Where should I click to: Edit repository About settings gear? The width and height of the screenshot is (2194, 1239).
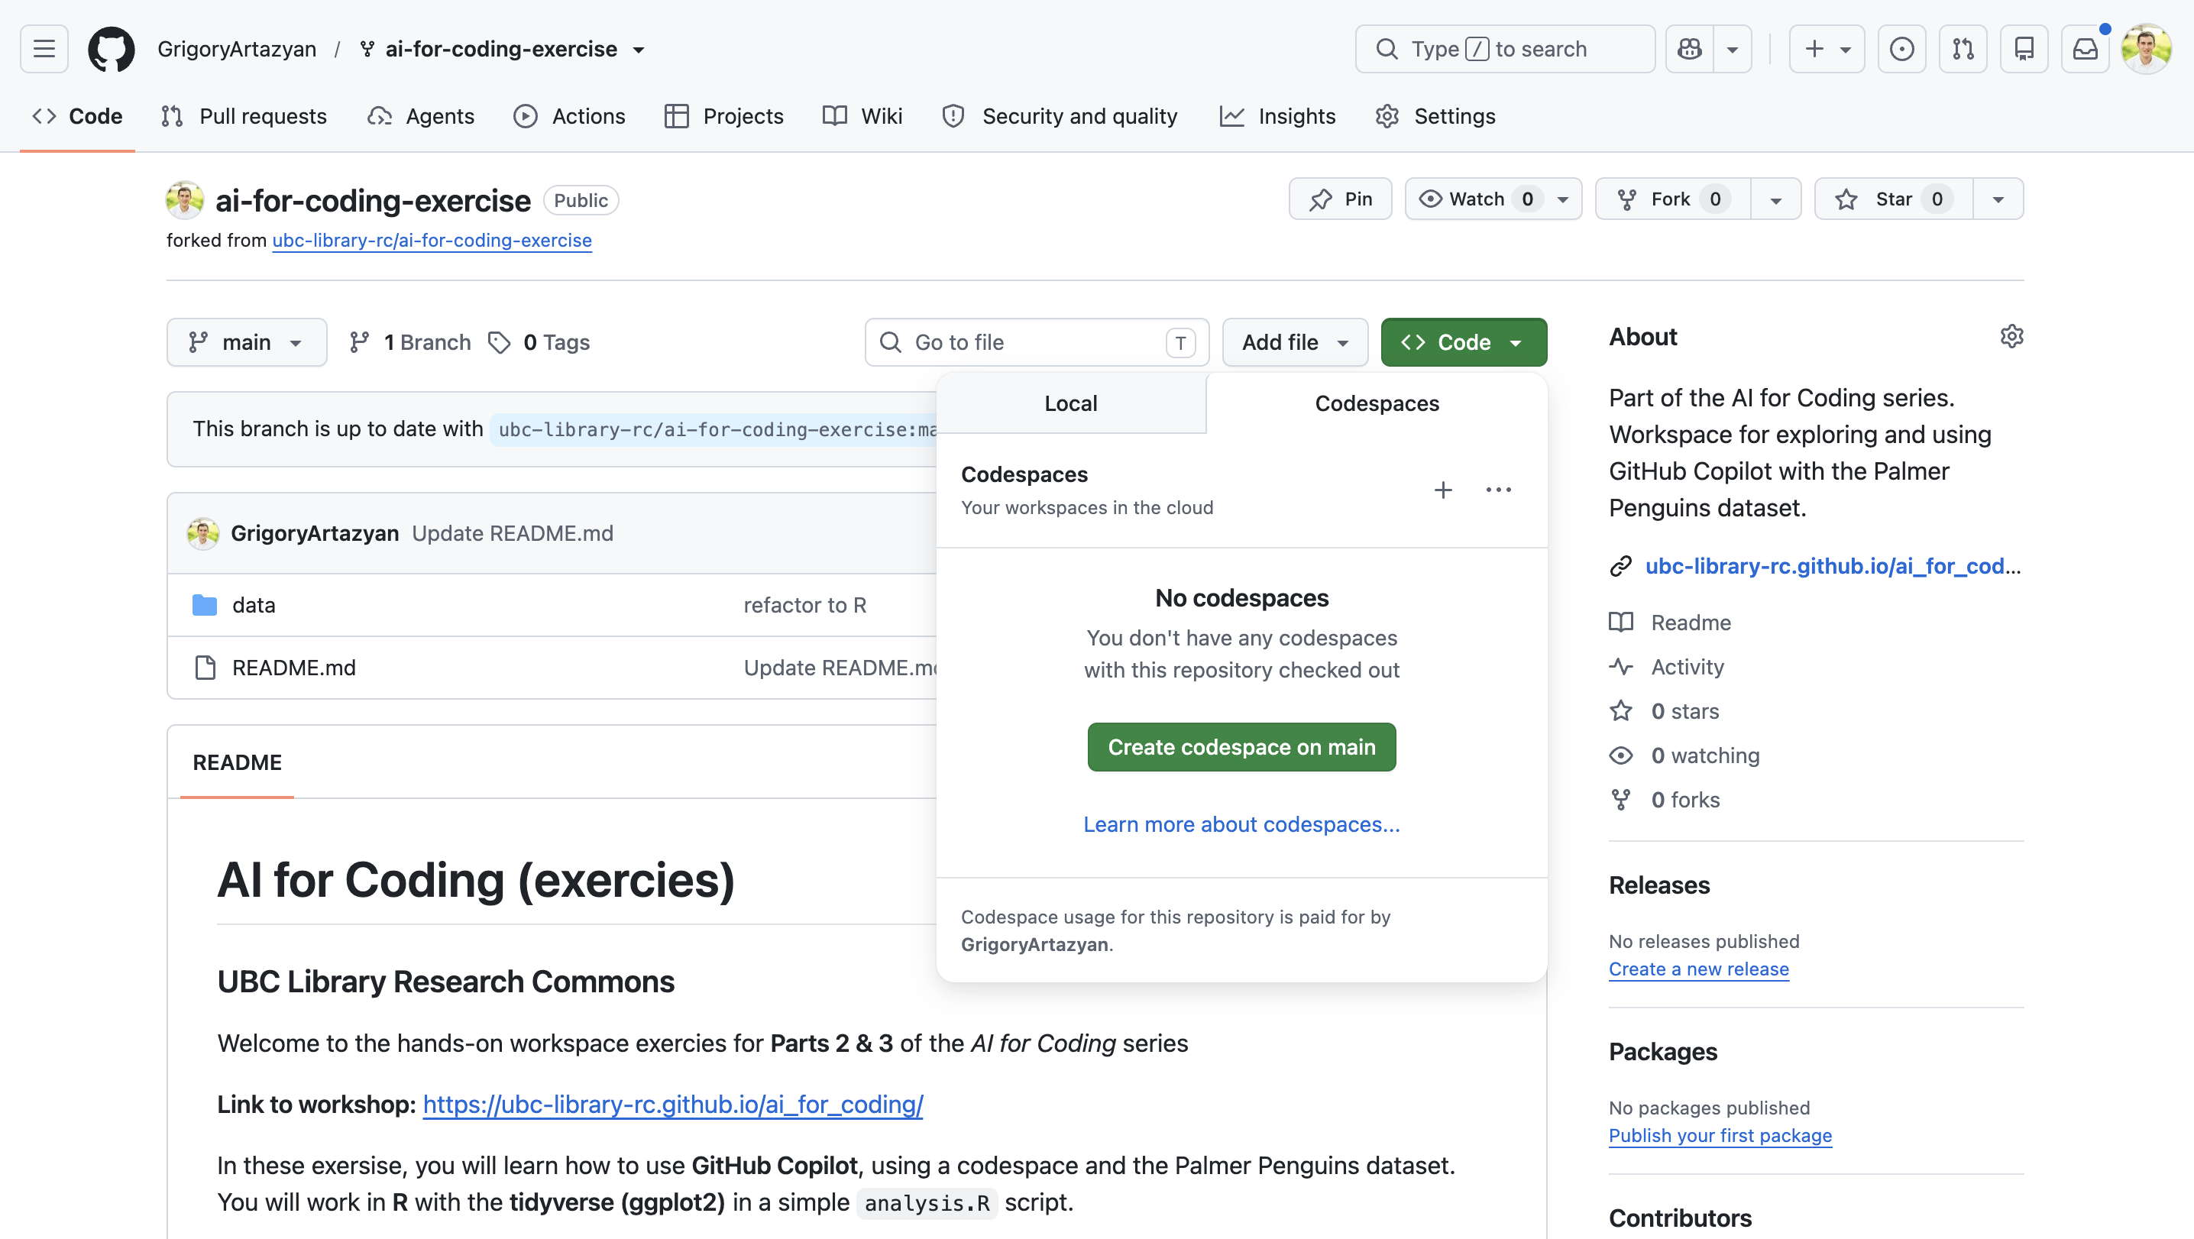coord(2011,336)
